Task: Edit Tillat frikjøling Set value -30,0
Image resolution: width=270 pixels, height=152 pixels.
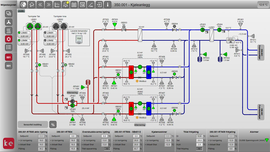Action: [x=199, y=140]
